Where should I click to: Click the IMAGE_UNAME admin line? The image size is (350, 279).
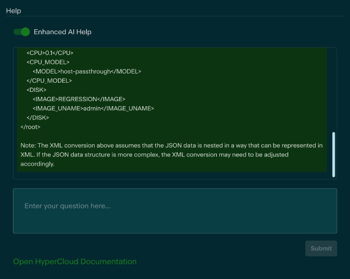93,108
